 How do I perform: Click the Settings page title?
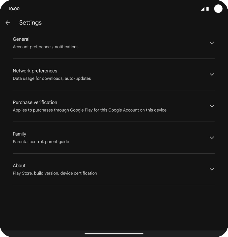[30, 23]
